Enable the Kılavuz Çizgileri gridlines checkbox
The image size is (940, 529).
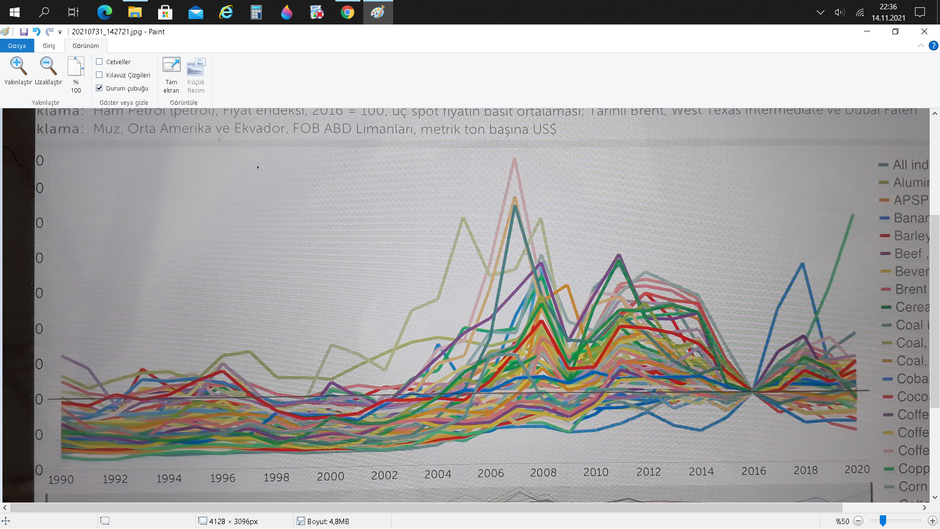[99, 75]
